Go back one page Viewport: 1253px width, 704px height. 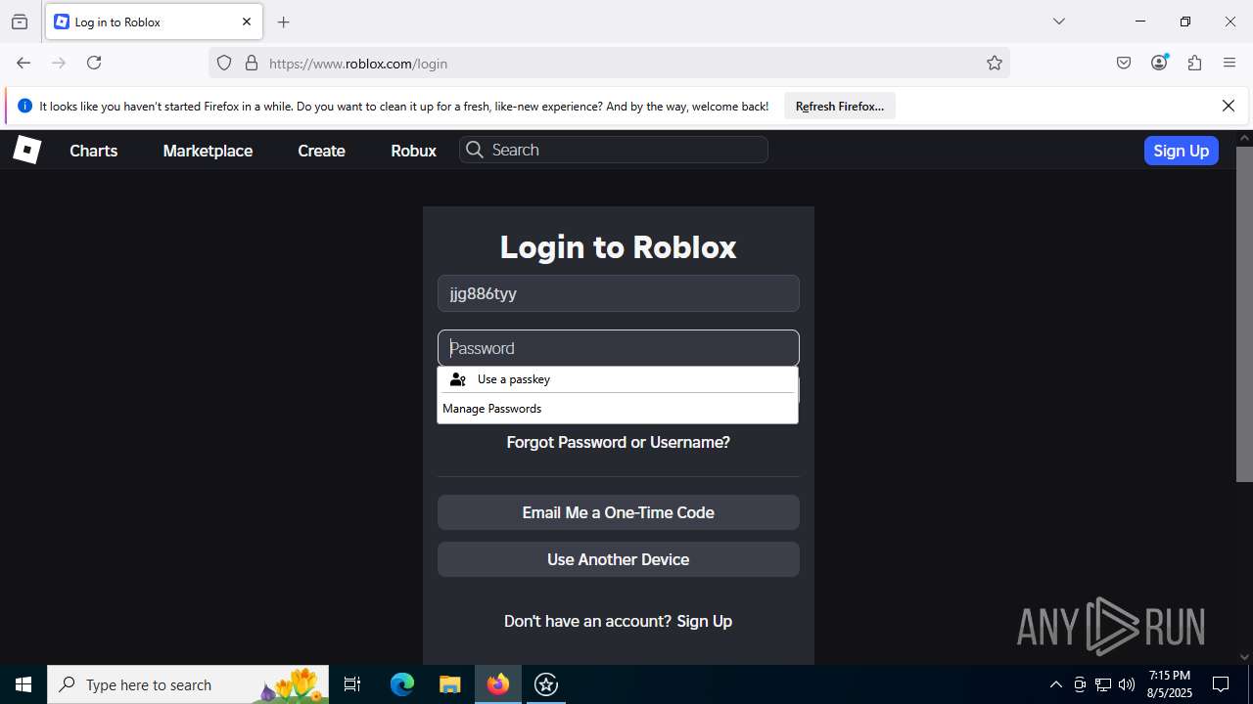(23, 63)
